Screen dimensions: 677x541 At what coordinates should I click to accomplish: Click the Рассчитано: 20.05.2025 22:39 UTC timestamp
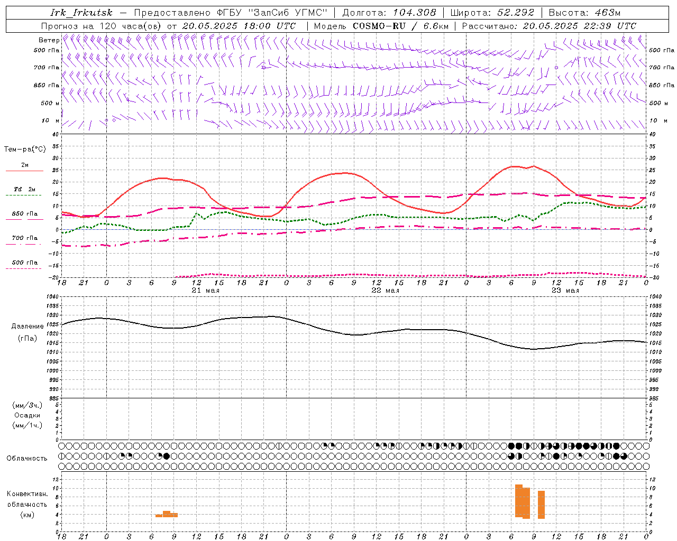tap(549, 26)
